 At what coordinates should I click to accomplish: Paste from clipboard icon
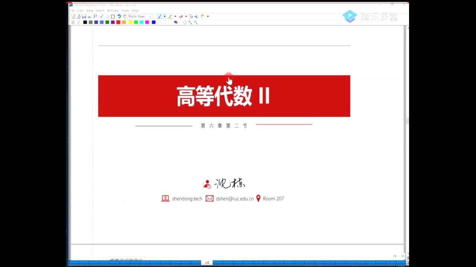click(x=113, y=16)
